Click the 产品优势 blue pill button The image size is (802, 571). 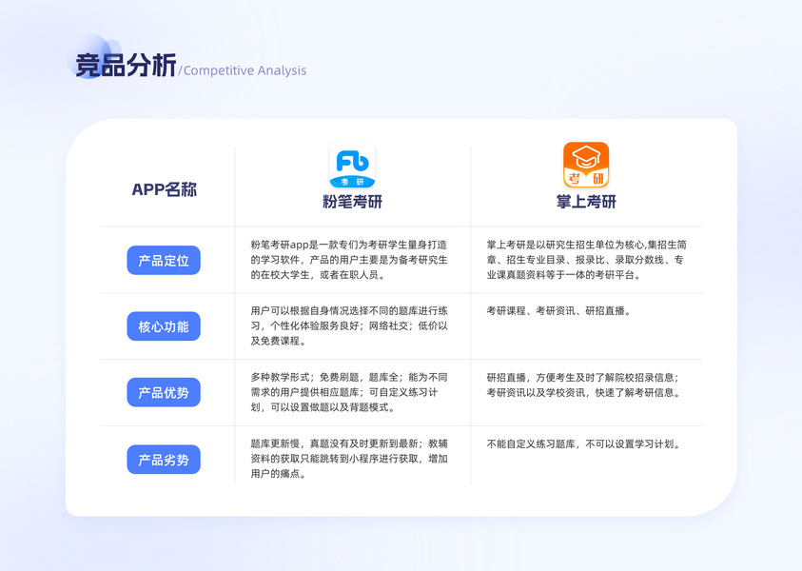[164, 392]
